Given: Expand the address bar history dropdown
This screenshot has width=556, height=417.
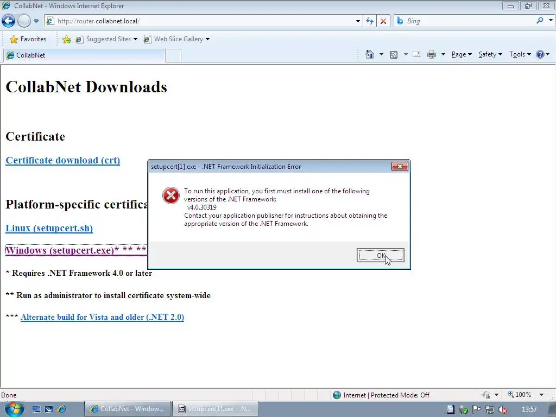Looking at the screenshot, I should point(358,21).
